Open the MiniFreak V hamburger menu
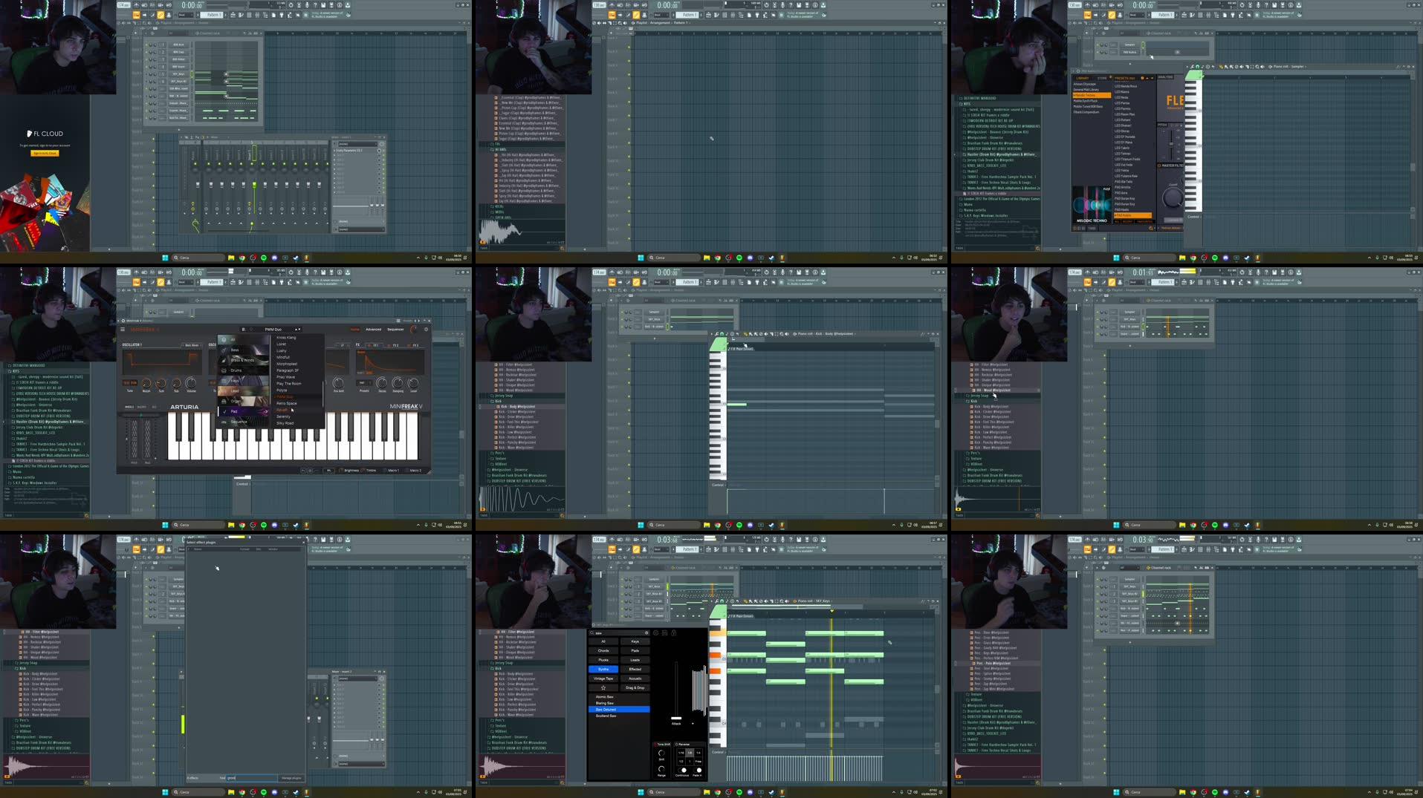 tap(123, 329)
